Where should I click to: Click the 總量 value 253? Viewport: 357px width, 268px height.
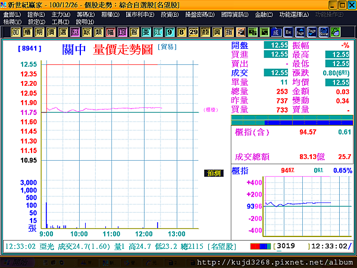tap(282, 92)
